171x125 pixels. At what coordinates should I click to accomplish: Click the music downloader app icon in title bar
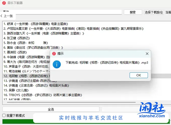pyautogui.click(x=4, y=3)
